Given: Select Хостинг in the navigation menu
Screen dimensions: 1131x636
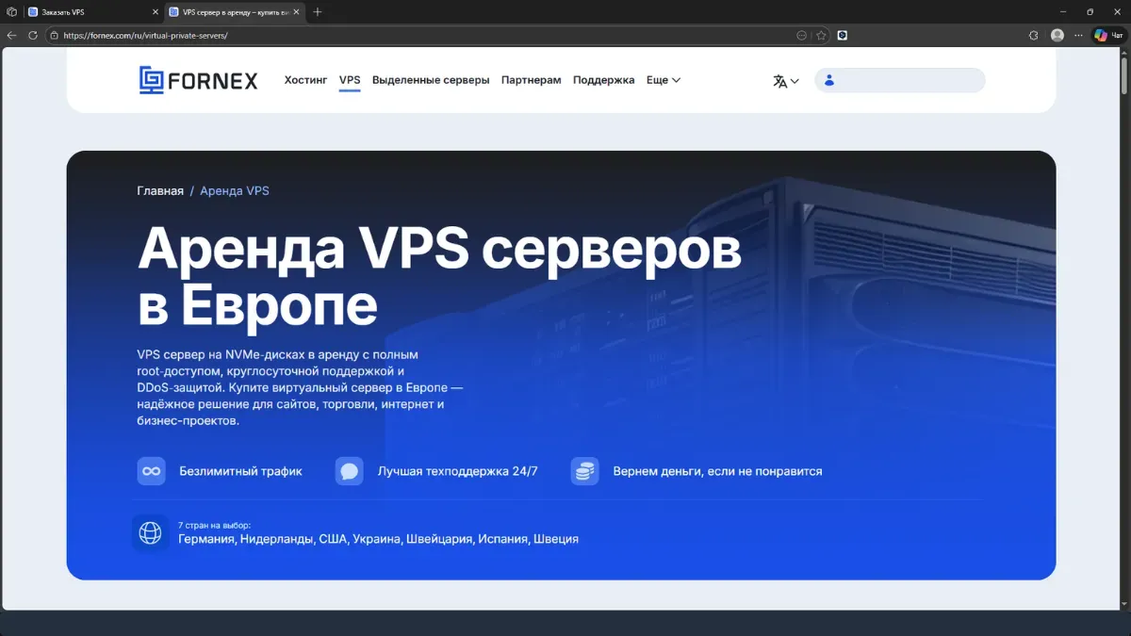Looking at the screenshot, I should pyautogui.click(x=304, y=80).
